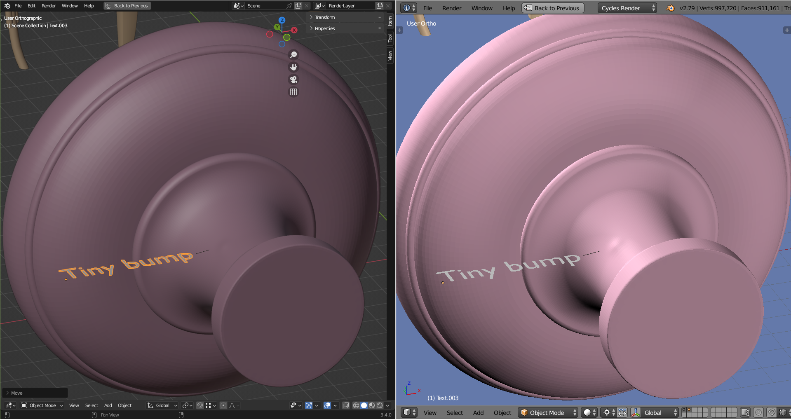This screenshot has width=791, height=419.
Task: Open the view layer browse dropdown
Action: [320, 6]
